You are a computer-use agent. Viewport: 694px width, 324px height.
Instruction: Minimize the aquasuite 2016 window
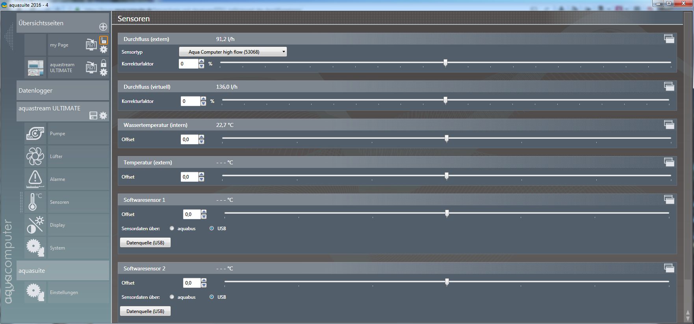(658, 4)
